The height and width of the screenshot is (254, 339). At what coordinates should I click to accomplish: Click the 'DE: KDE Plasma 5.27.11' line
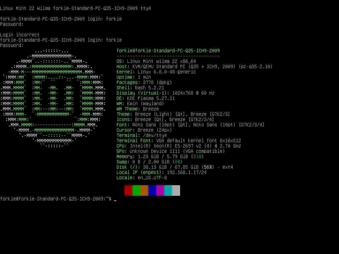click(146, 98)
